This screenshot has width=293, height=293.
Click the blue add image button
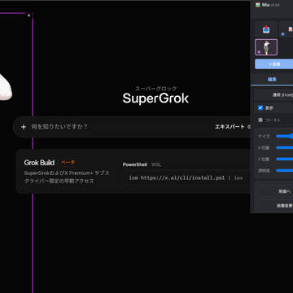274,64
